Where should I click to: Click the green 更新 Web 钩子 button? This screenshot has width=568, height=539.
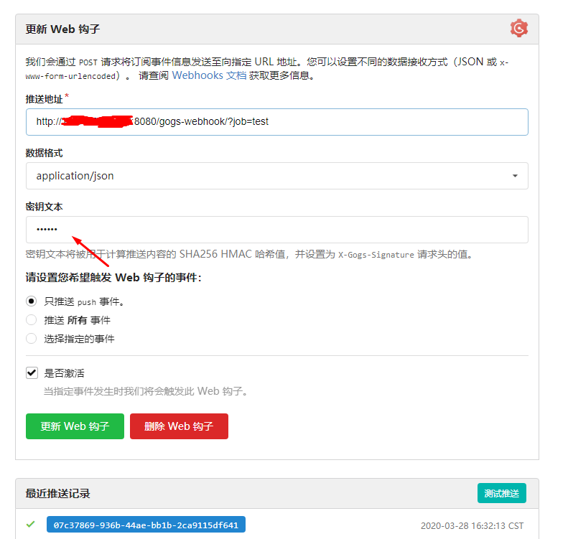point(75,426)
